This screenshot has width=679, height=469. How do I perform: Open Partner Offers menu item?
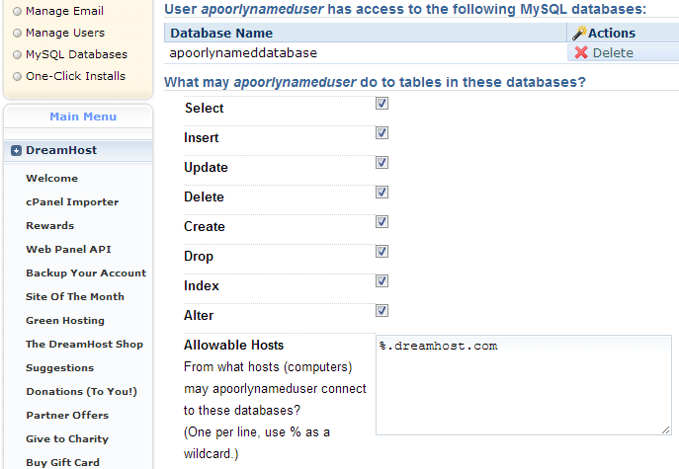(x=67, y=415)
